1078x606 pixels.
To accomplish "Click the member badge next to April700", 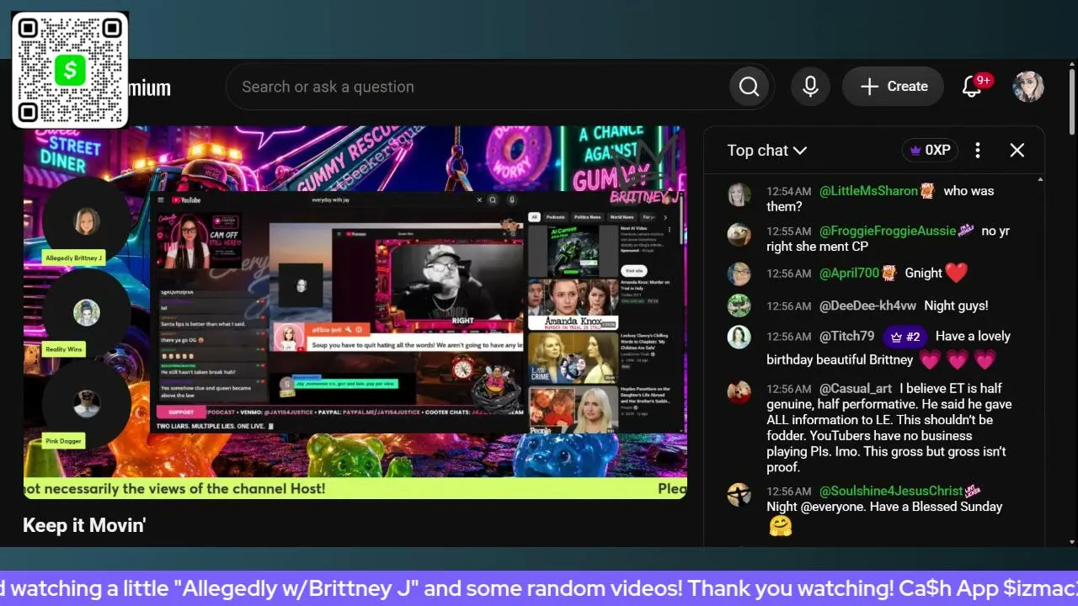I will point(888,273).
